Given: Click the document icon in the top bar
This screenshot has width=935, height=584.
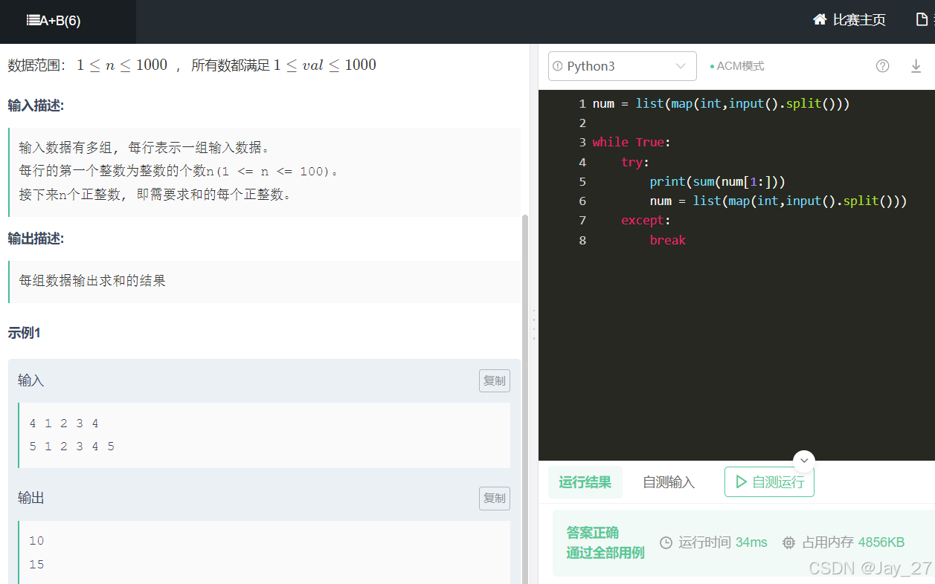Looking at the screenshot, I should tap(922, 20).
